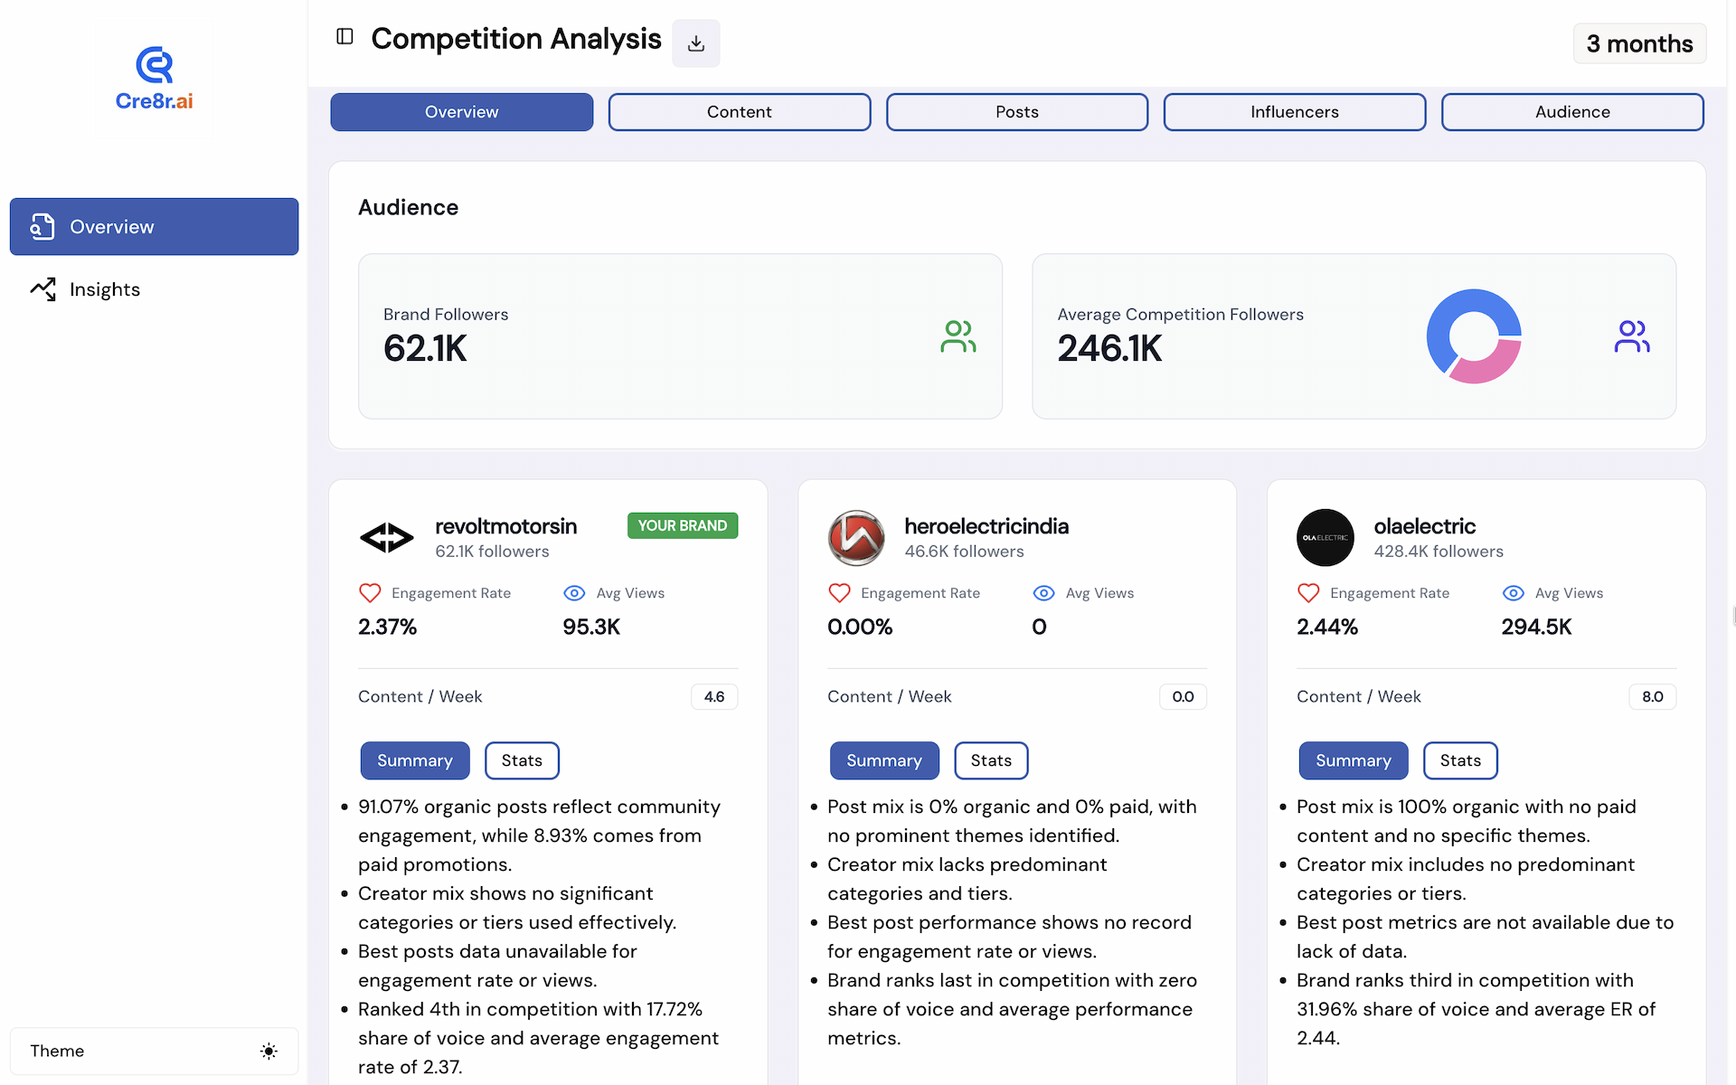Select Summary for olaelectric
Screen dimensions: 1736x1085
pos(1354,760)
